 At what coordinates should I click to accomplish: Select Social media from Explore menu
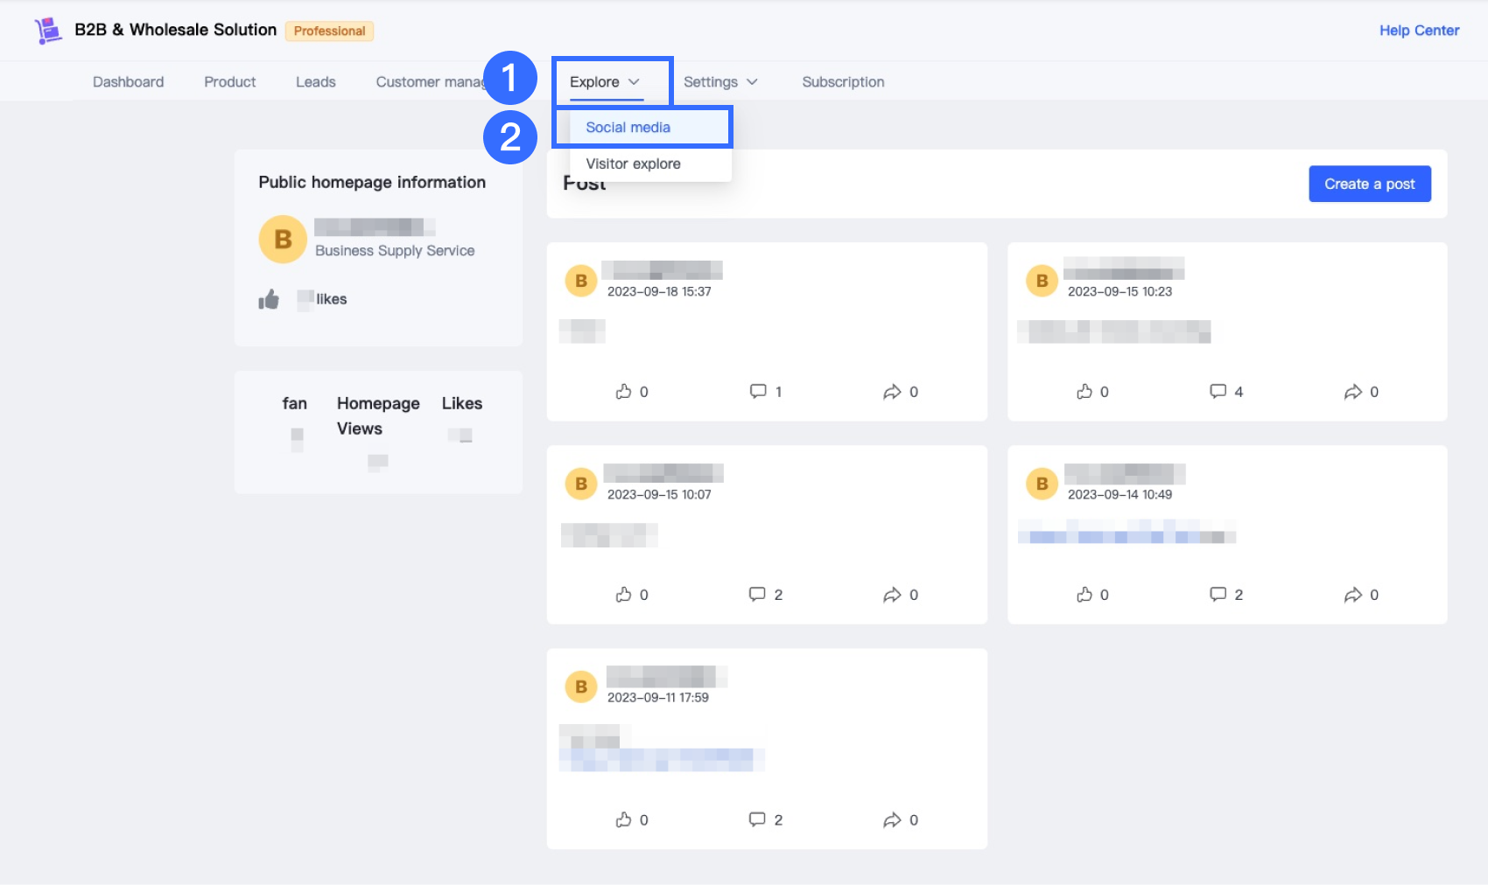[628, 128]
